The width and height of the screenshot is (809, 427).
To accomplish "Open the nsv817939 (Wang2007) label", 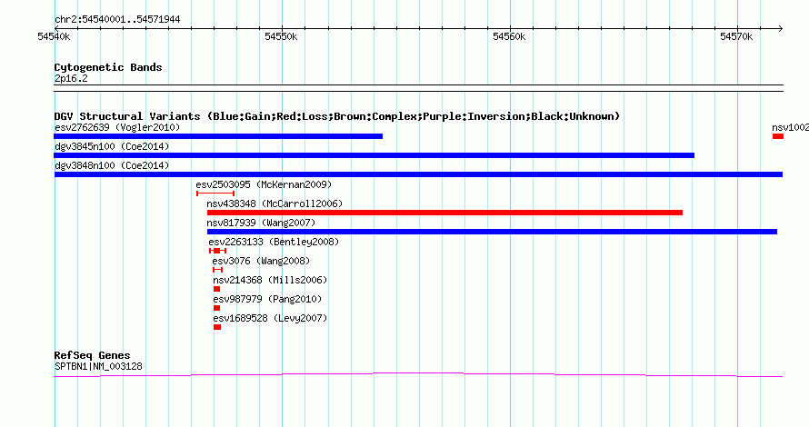I will pos(261,223).
